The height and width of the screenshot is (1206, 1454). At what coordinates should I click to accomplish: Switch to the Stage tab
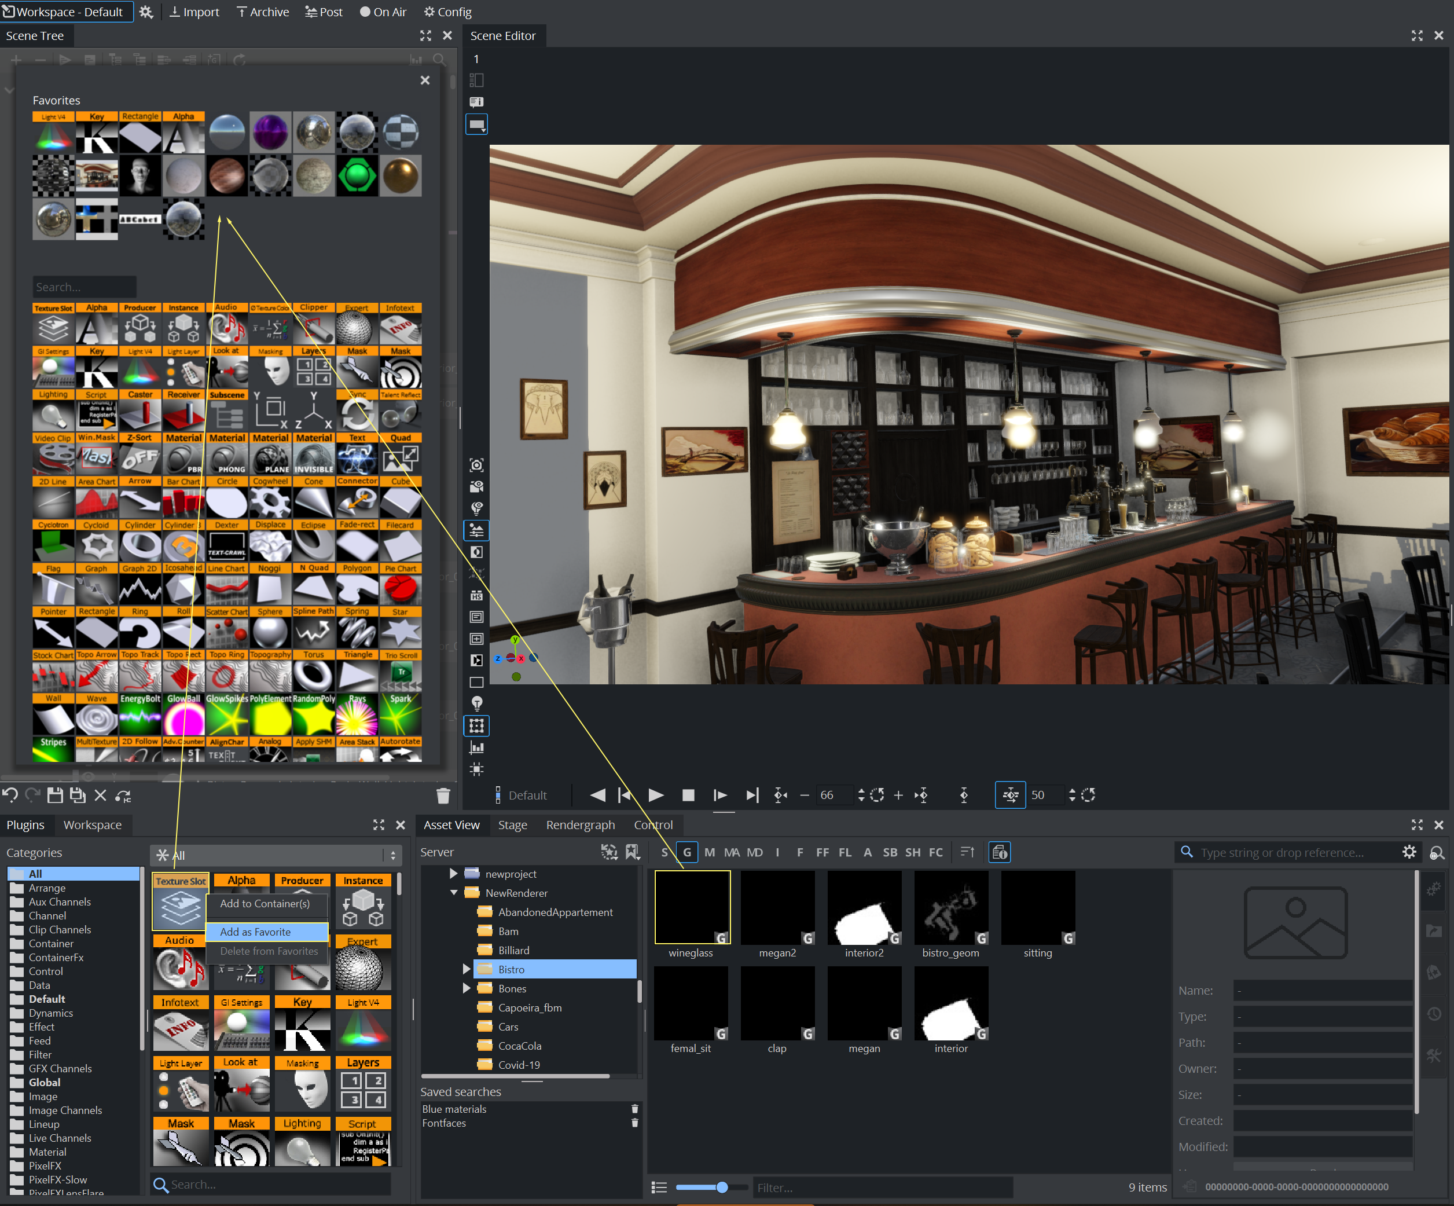[x=512, y=825]
